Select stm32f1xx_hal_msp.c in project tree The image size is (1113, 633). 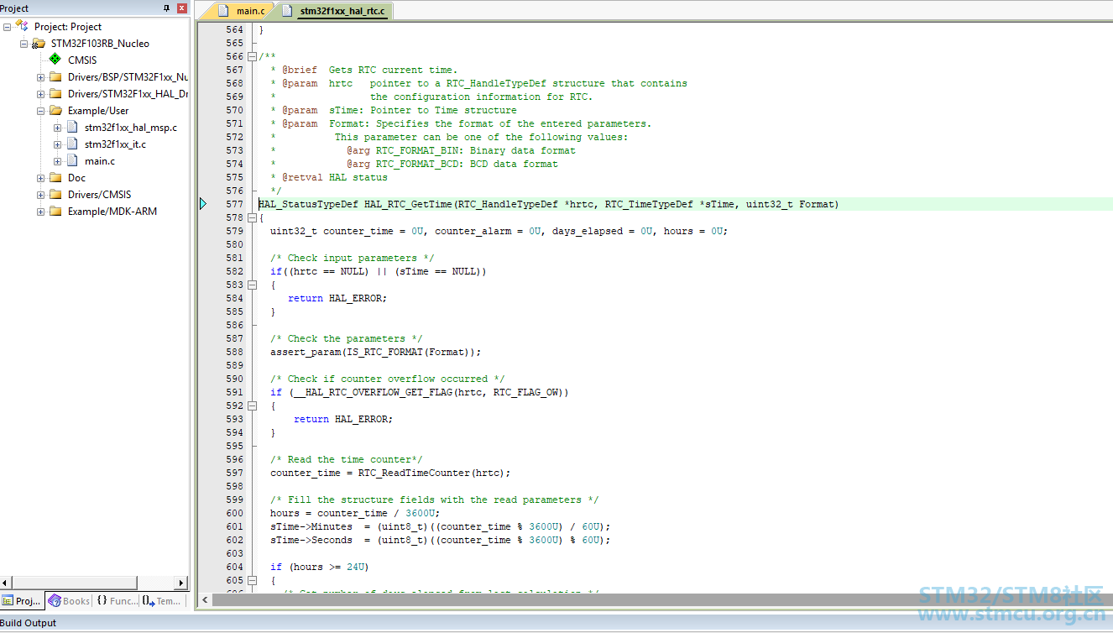tap(131, 127)
